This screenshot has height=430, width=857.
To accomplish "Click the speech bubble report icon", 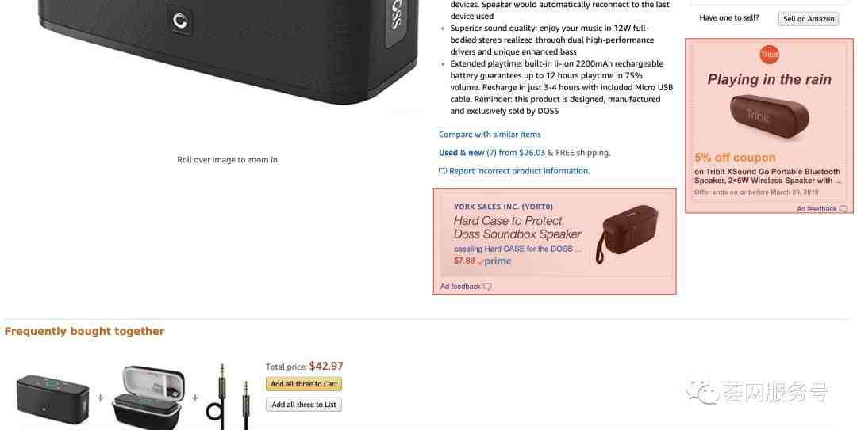I will (x=443, y=171).
